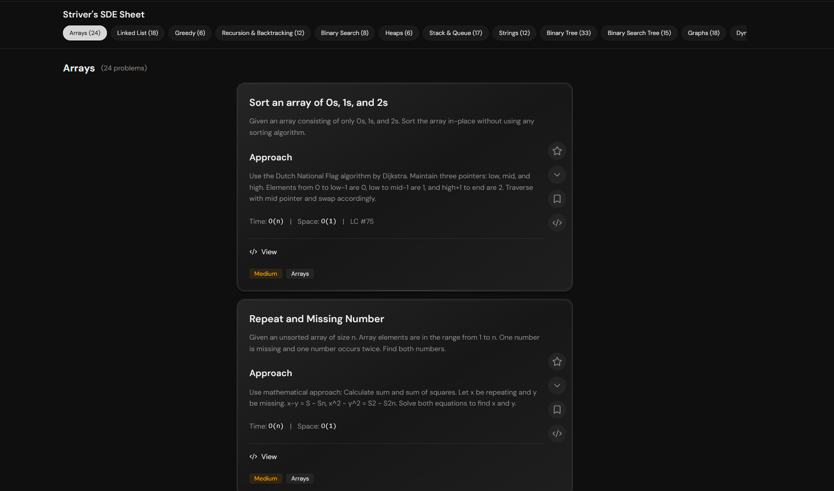Image resolution: width=834 pixels, height=491 pixels.
Task: Open Recursion & Backtracking (12) tab
Action: pos(263,33)
